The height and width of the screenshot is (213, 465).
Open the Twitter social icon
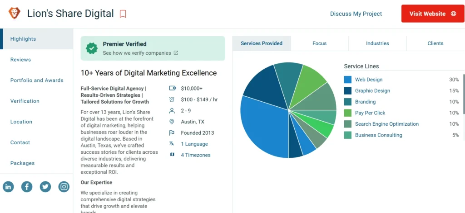[x=45, y=186]
